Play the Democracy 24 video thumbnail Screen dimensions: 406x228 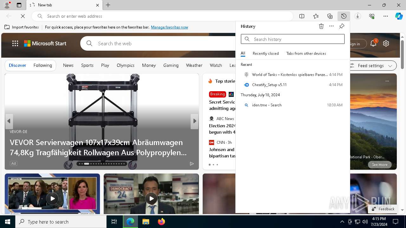point(151,199)
